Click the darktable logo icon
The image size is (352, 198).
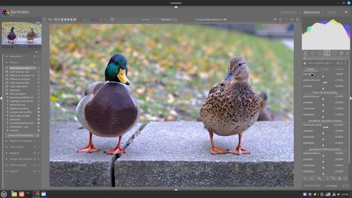[x=5, y=13]
